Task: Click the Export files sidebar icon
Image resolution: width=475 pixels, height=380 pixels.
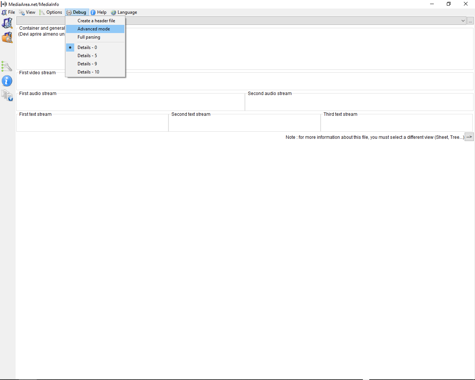Action: [7, 95]
